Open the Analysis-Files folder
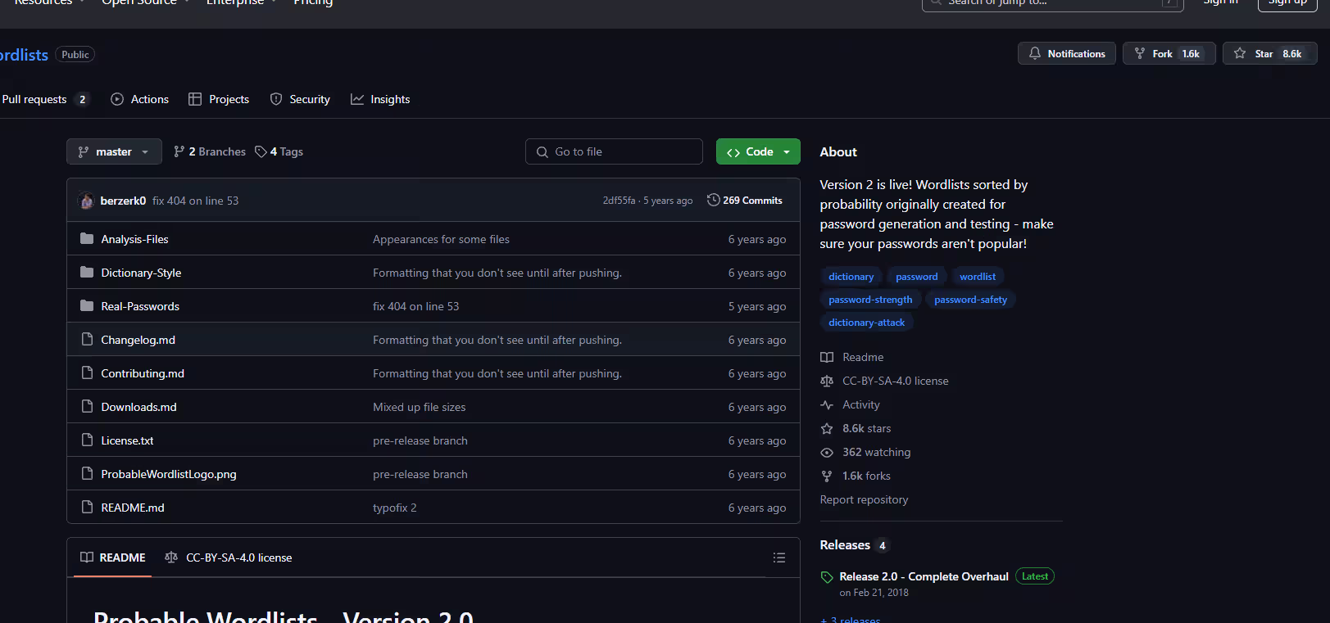 (134, 239)
